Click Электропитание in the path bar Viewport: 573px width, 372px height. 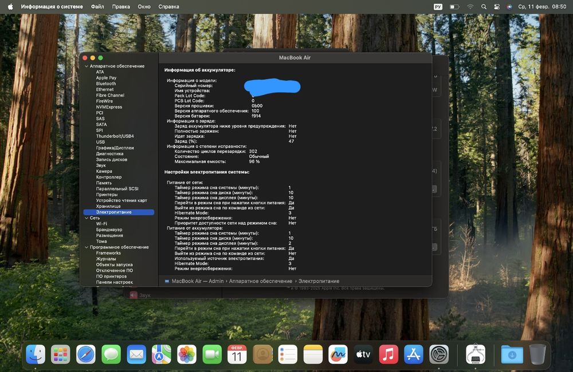[x=319, y=281]
